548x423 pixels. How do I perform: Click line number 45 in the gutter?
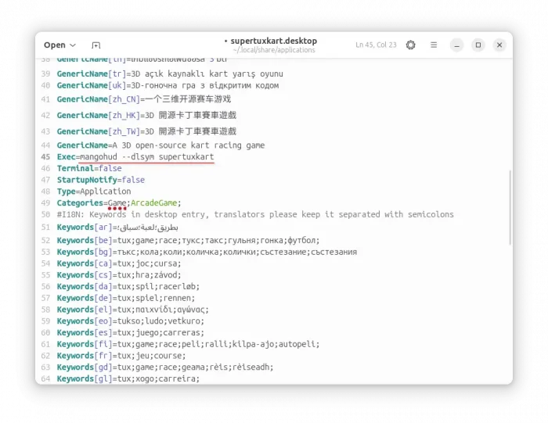point(45,157)
